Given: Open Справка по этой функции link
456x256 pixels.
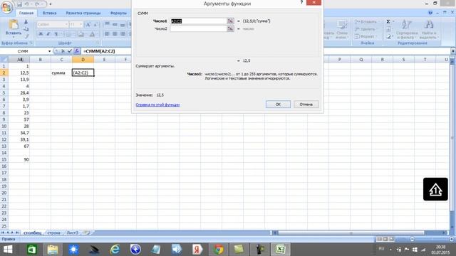Looking at the screenshot, I should [157, 105].
